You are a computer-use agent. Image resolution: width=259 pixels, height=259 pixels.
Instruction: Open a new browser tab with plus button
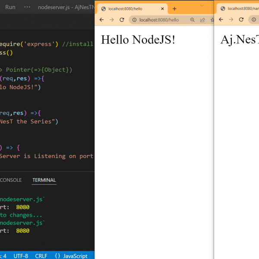coord(174,9)
